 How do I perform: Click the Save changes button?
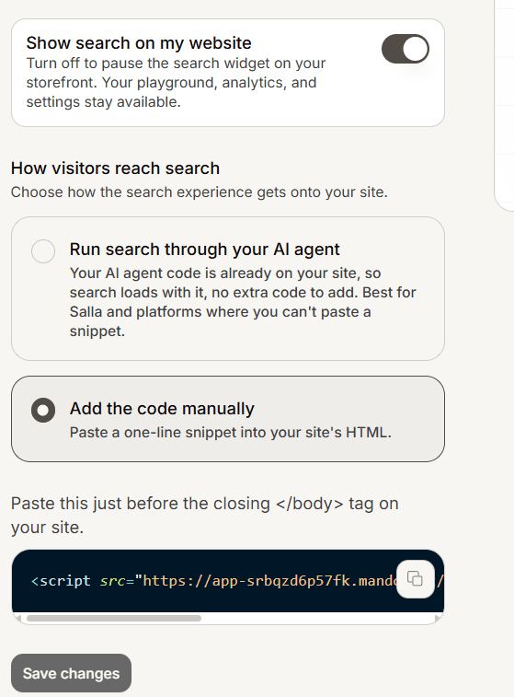[71, 673]
